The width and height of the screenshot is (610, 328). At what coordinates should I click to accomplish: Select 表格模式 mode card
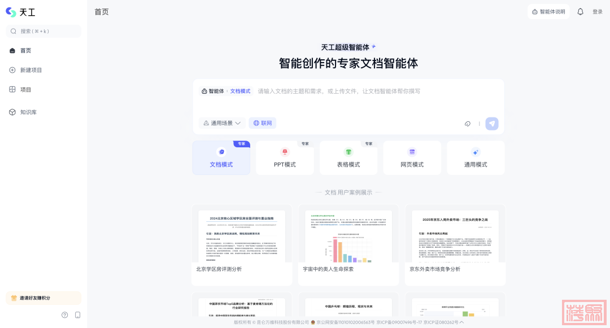(348, 158)
